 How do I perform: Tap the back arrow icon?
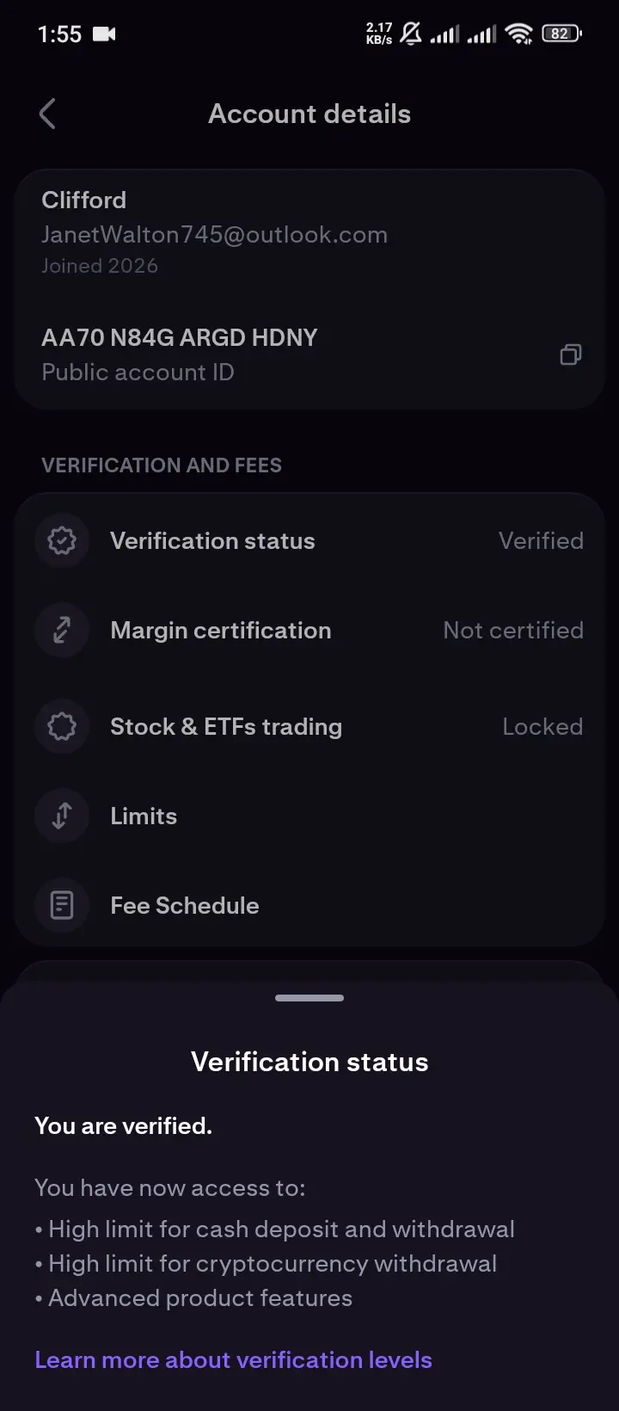[48, 114]
